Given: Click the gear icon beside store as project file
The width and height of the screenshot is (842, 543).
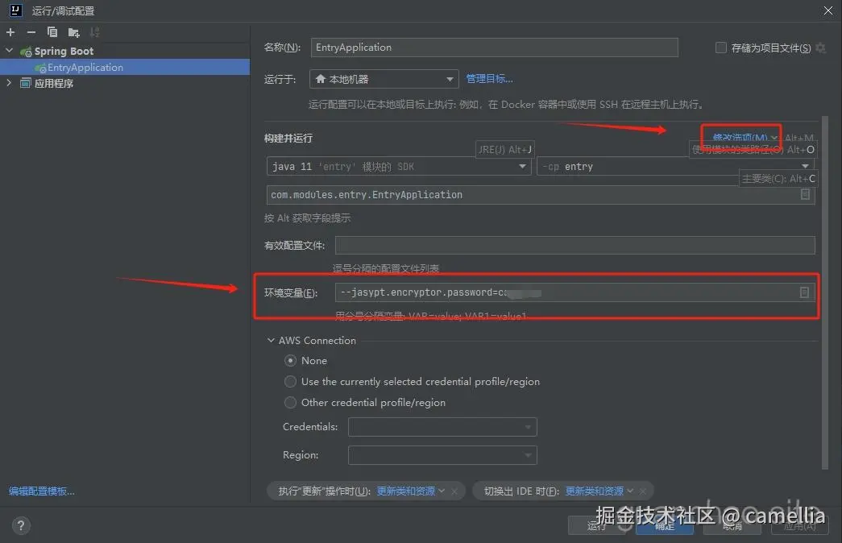Looking at the screenshot, I should coord(820,48).
